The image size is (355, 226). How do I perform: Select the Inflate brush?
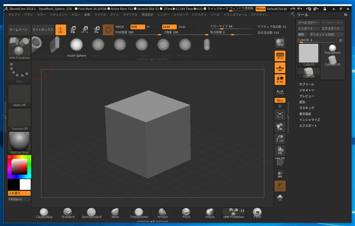point(210,214)
